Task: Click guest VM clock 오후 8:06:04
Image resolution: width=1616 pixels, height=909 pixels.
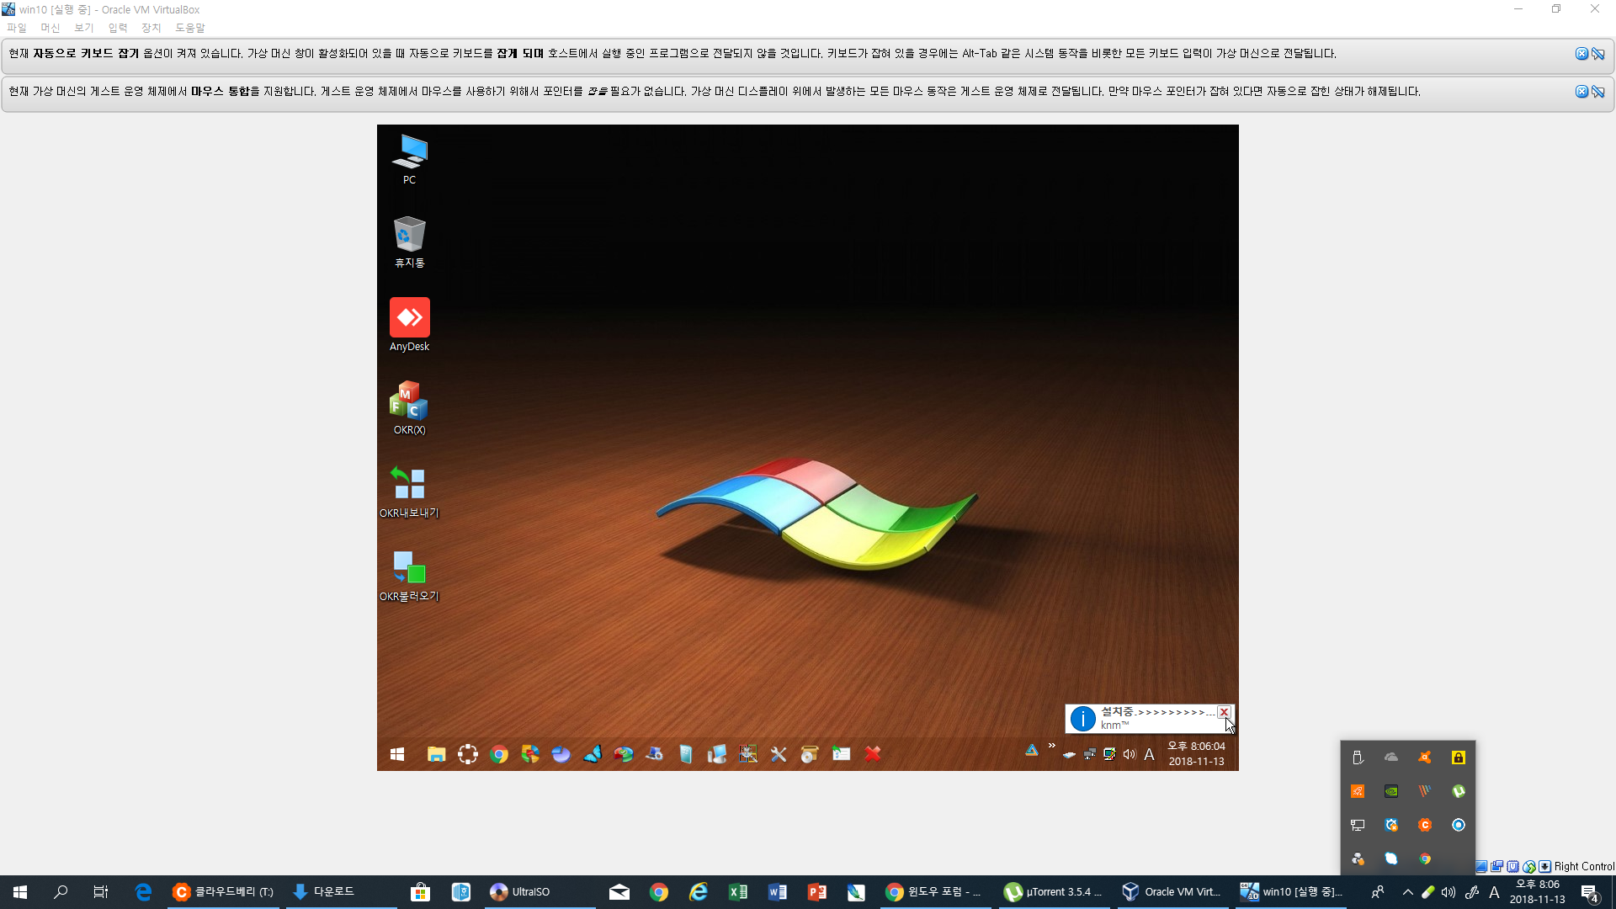Action: [1196, 754]
